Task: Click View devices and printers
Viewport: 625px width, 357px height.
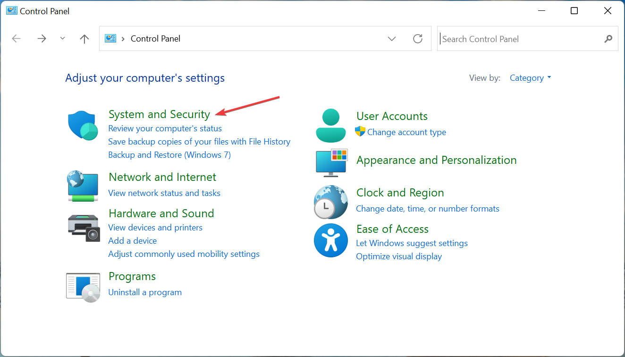Action: point(155,228)
